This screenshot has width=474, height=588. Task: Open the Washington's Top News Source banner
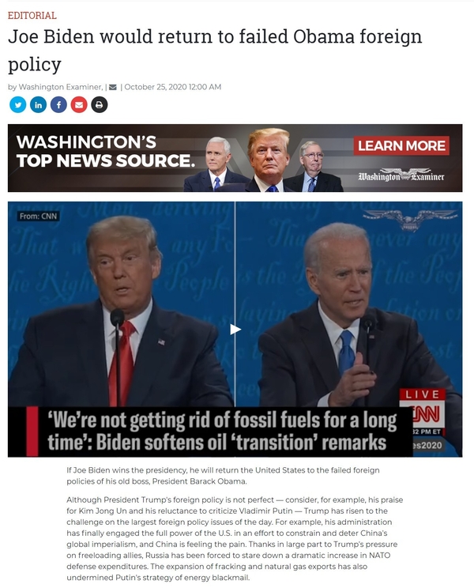coord(235,158)
